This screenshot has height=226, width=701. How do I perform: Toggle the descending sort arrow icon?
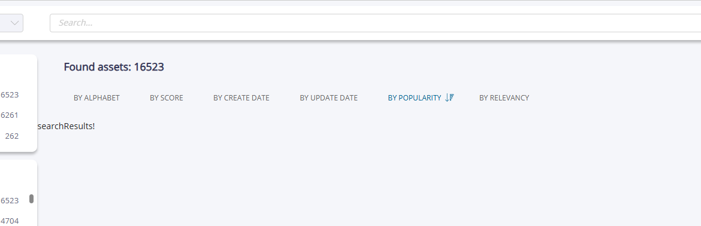click(x=449, y=97)
